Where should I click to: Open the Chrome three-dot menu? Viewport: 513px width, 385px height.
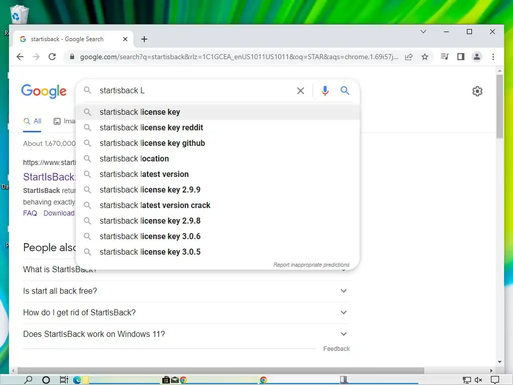click(493, 57)
